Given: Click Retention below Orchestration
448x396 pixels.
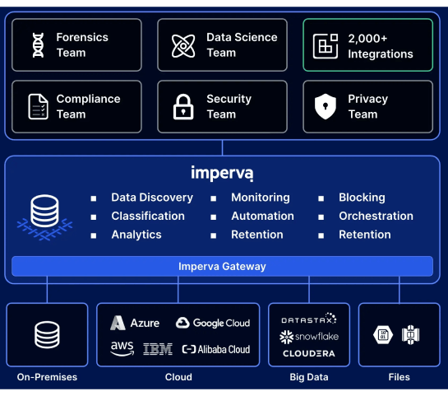Looking at the screenshot, I should tap(365, 235).
